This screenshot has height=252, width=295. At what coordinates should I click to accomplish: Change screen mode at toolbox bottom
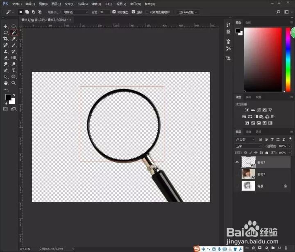14,109
